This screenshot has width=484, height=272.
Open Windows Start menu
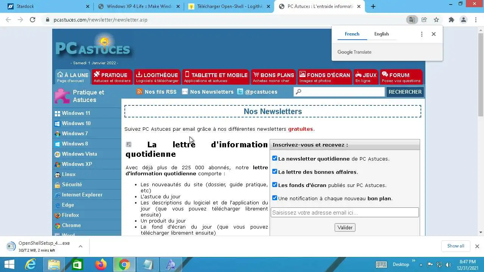point(9,264)
